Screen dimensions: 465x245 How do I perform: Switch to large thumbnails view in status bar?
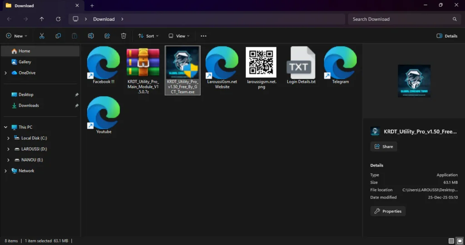click(460, 241)
